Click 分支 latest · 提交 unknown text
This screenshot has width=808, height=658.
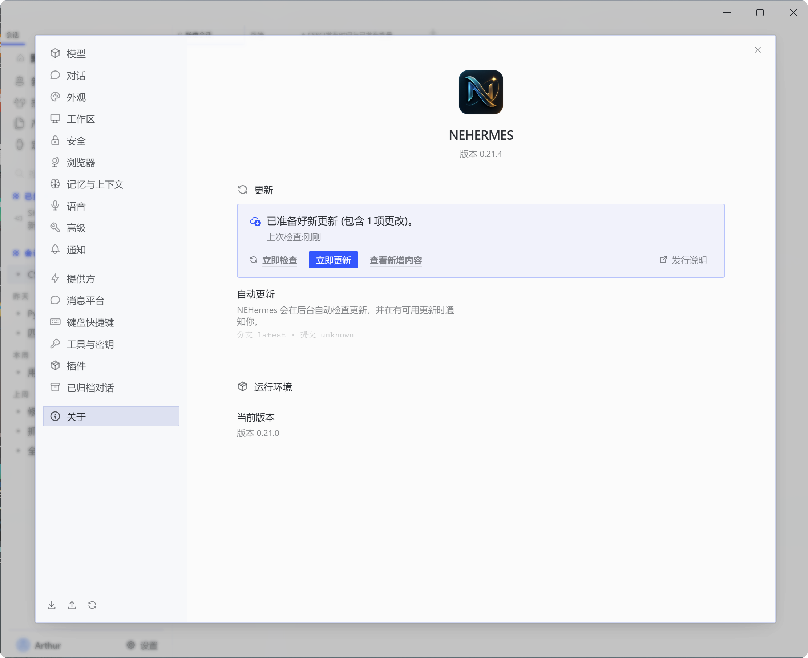(x=295, y=335)
